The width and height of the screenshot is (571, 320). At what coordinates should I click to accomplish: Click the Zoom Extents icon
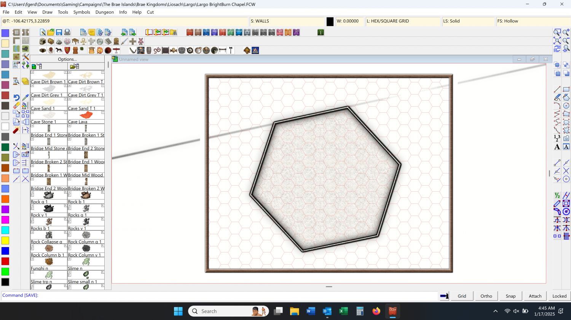557,41
